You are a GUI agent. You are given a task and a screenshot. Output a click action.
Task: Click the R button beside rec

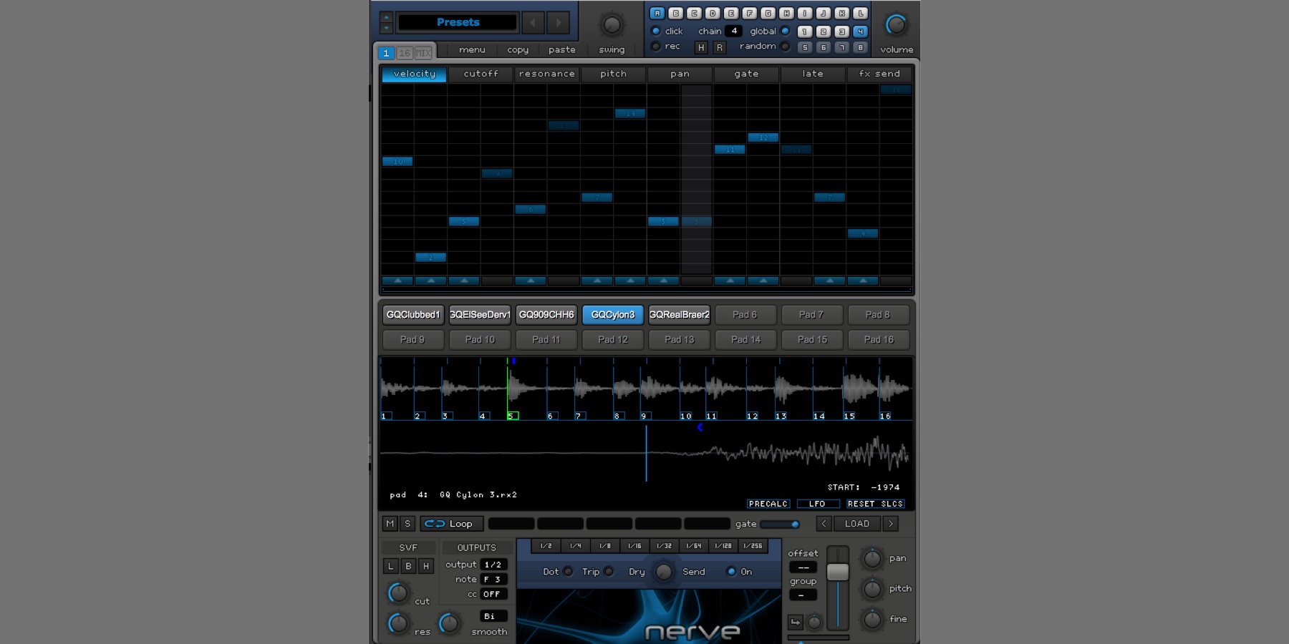point(720,47)
